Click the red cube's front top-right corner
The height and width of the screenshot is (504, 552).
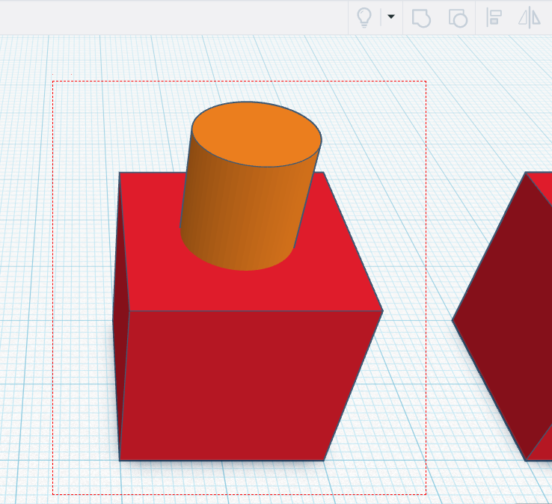(382, 311)
